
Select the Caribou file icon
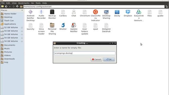[x=63, y=12]
